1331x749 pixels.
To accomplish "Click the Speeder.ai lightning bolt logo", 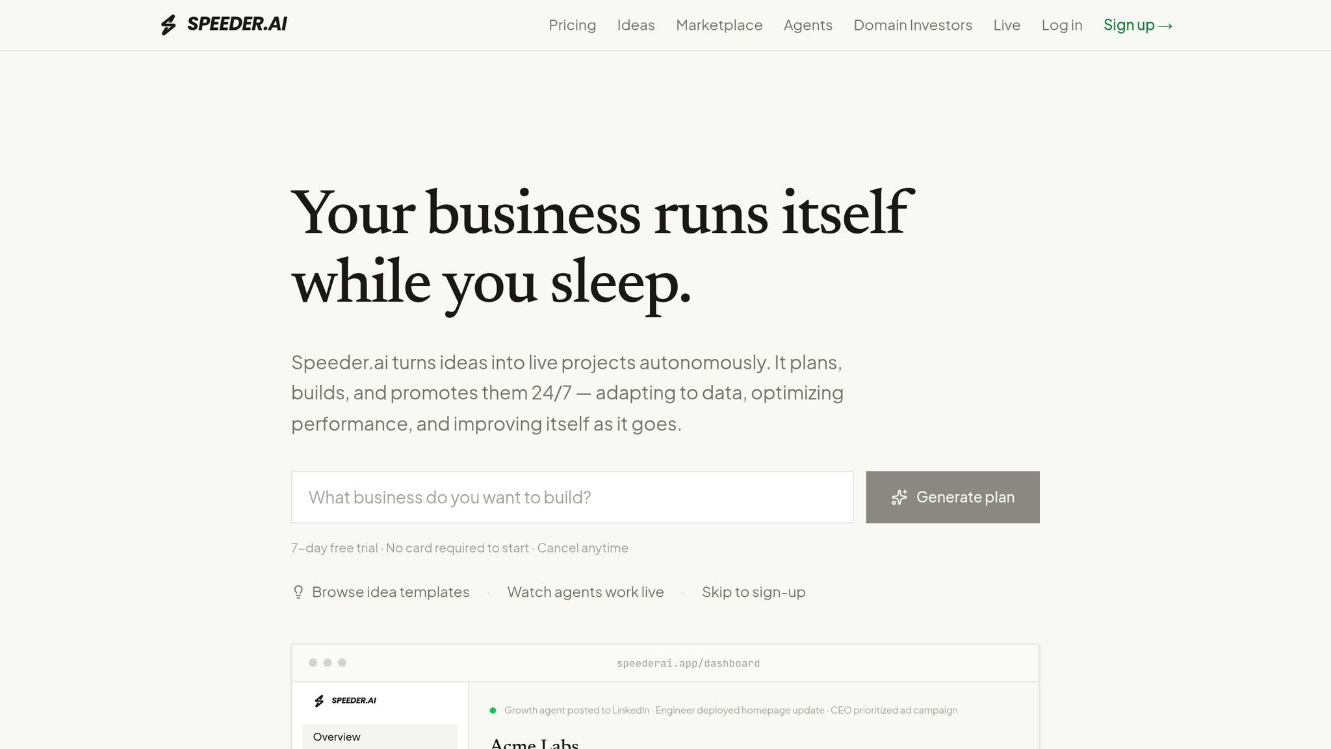I will click(x=169, y=25).
